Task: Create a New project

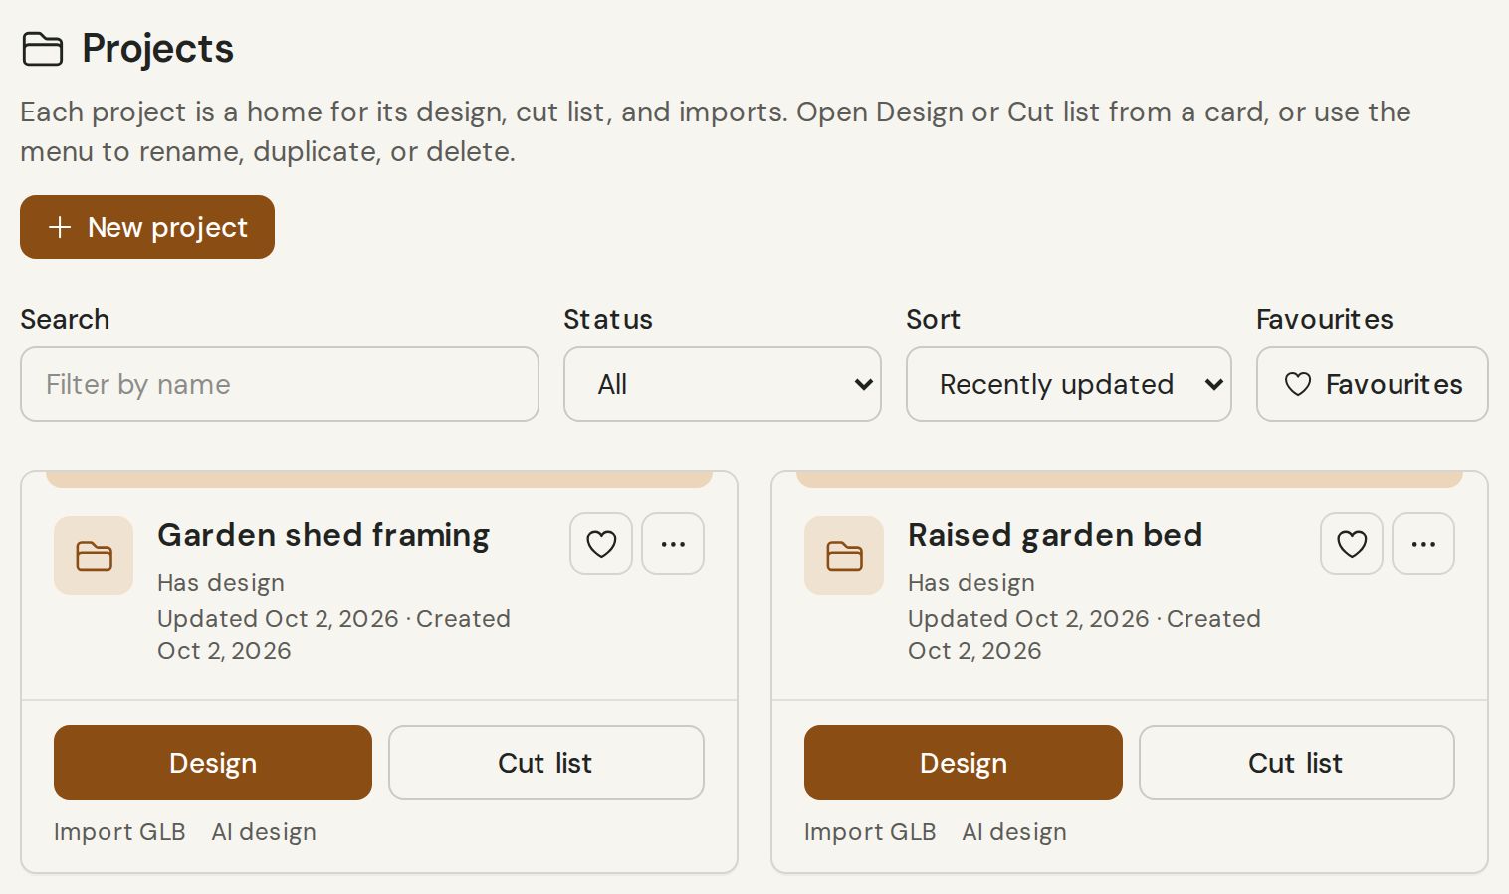Action: 147,227
